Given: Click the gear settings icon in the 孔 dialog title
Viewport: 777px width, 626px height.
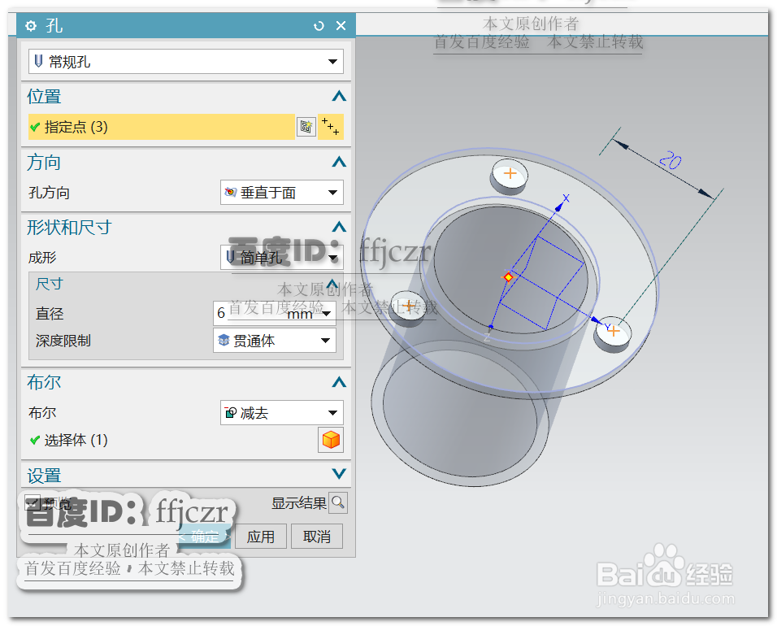Looking at the screenshot, I should click(31, 26).
